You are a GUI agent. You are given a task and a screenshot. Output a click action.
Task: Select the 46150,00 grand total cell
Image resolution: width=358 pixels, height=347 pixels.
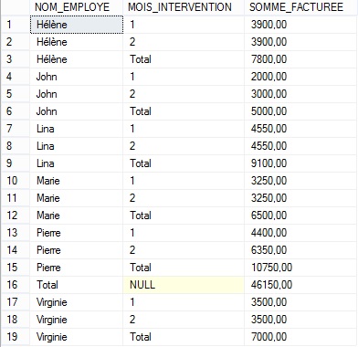pos(300,285)
